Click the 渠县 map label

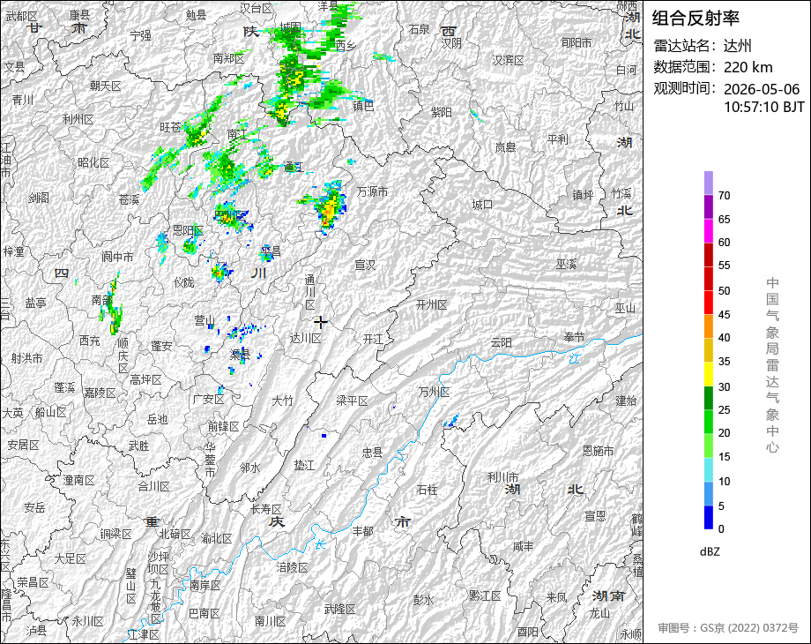click(240, 355)
